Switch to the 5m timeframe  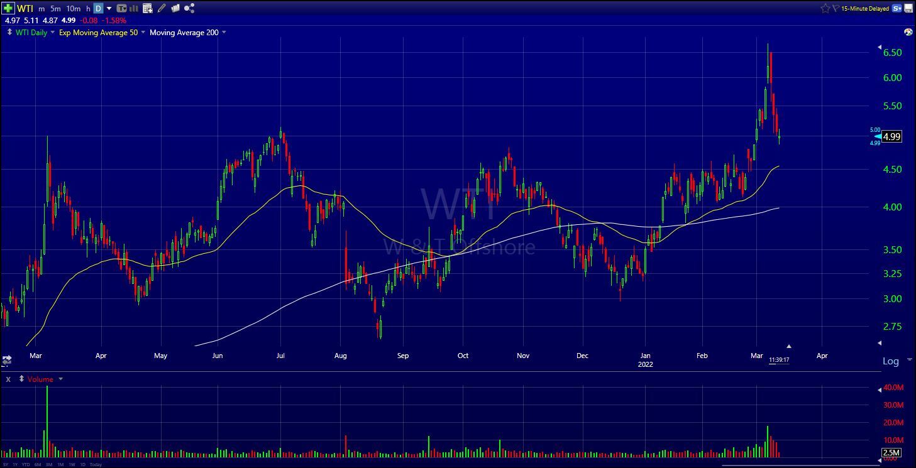click(55, 9)
